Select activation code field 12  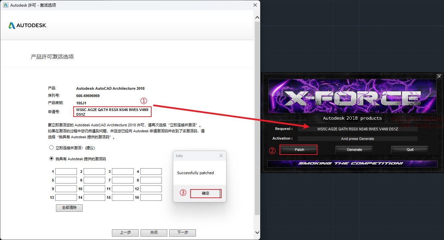pyautogui.click(x=151, y=189)
